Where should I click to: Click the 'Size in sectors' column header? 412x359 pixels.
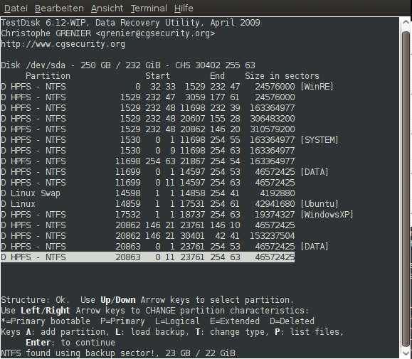click(x=282, y=76)
